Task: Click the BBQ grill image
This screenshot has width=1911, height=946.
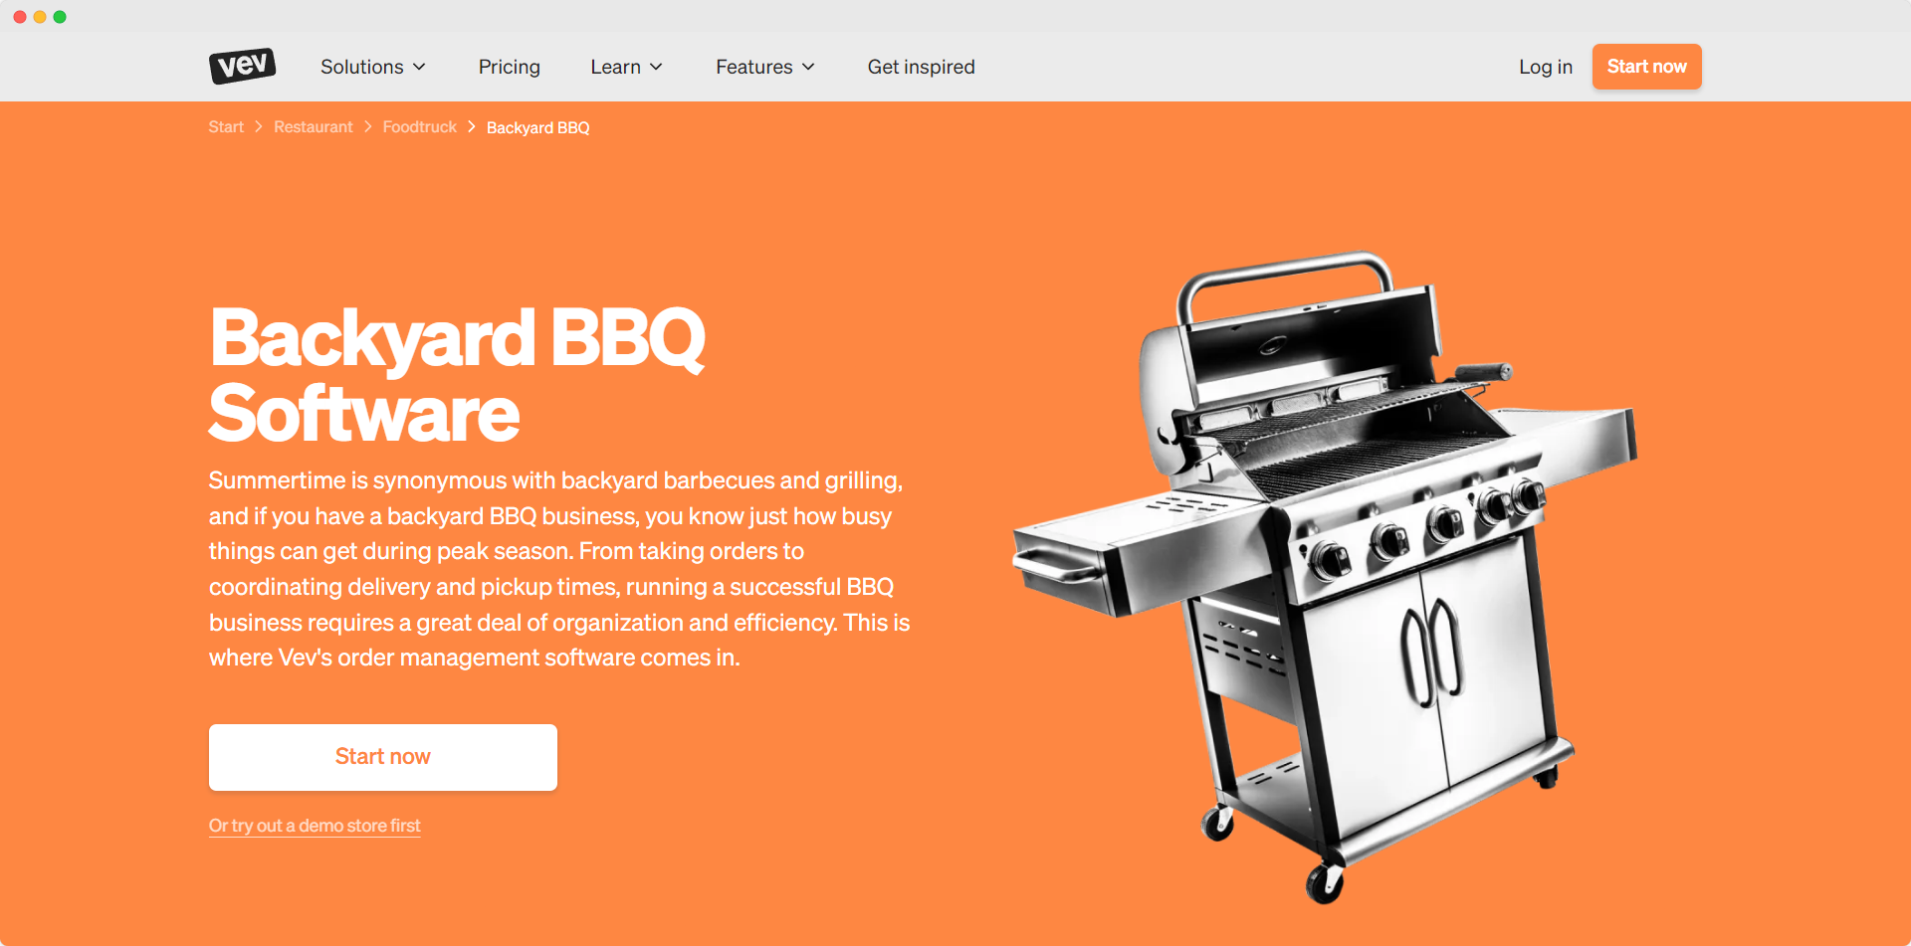Action: point(1325,577)
